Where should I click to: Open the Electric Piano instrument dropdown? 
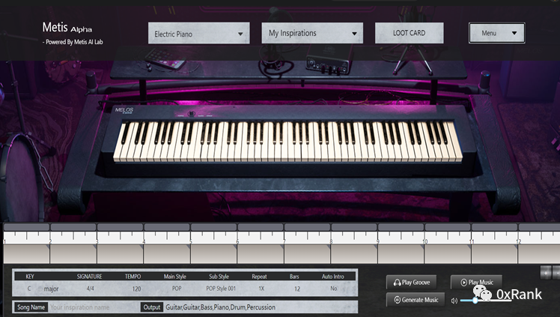pyautogui.click(x=199, y=33)
